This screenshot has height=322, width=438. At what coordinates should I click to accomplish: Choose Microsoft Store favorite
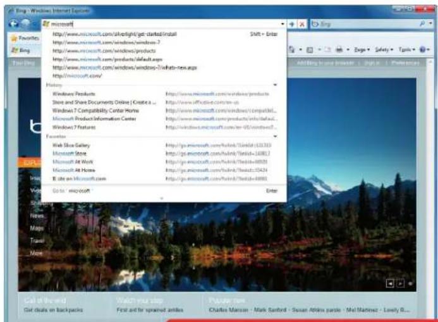click(165, 154)
